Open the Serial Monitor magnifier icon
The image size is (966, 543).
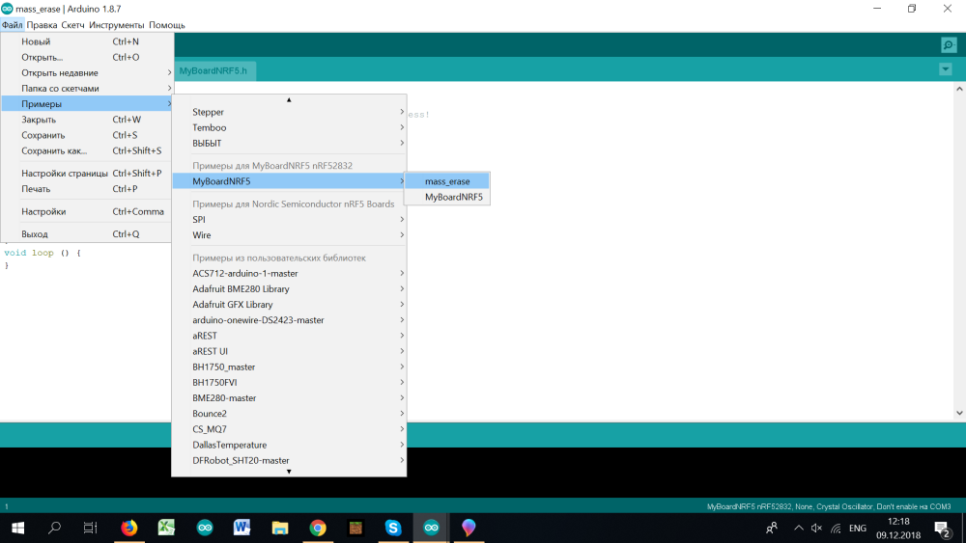(x=948, y=45)
